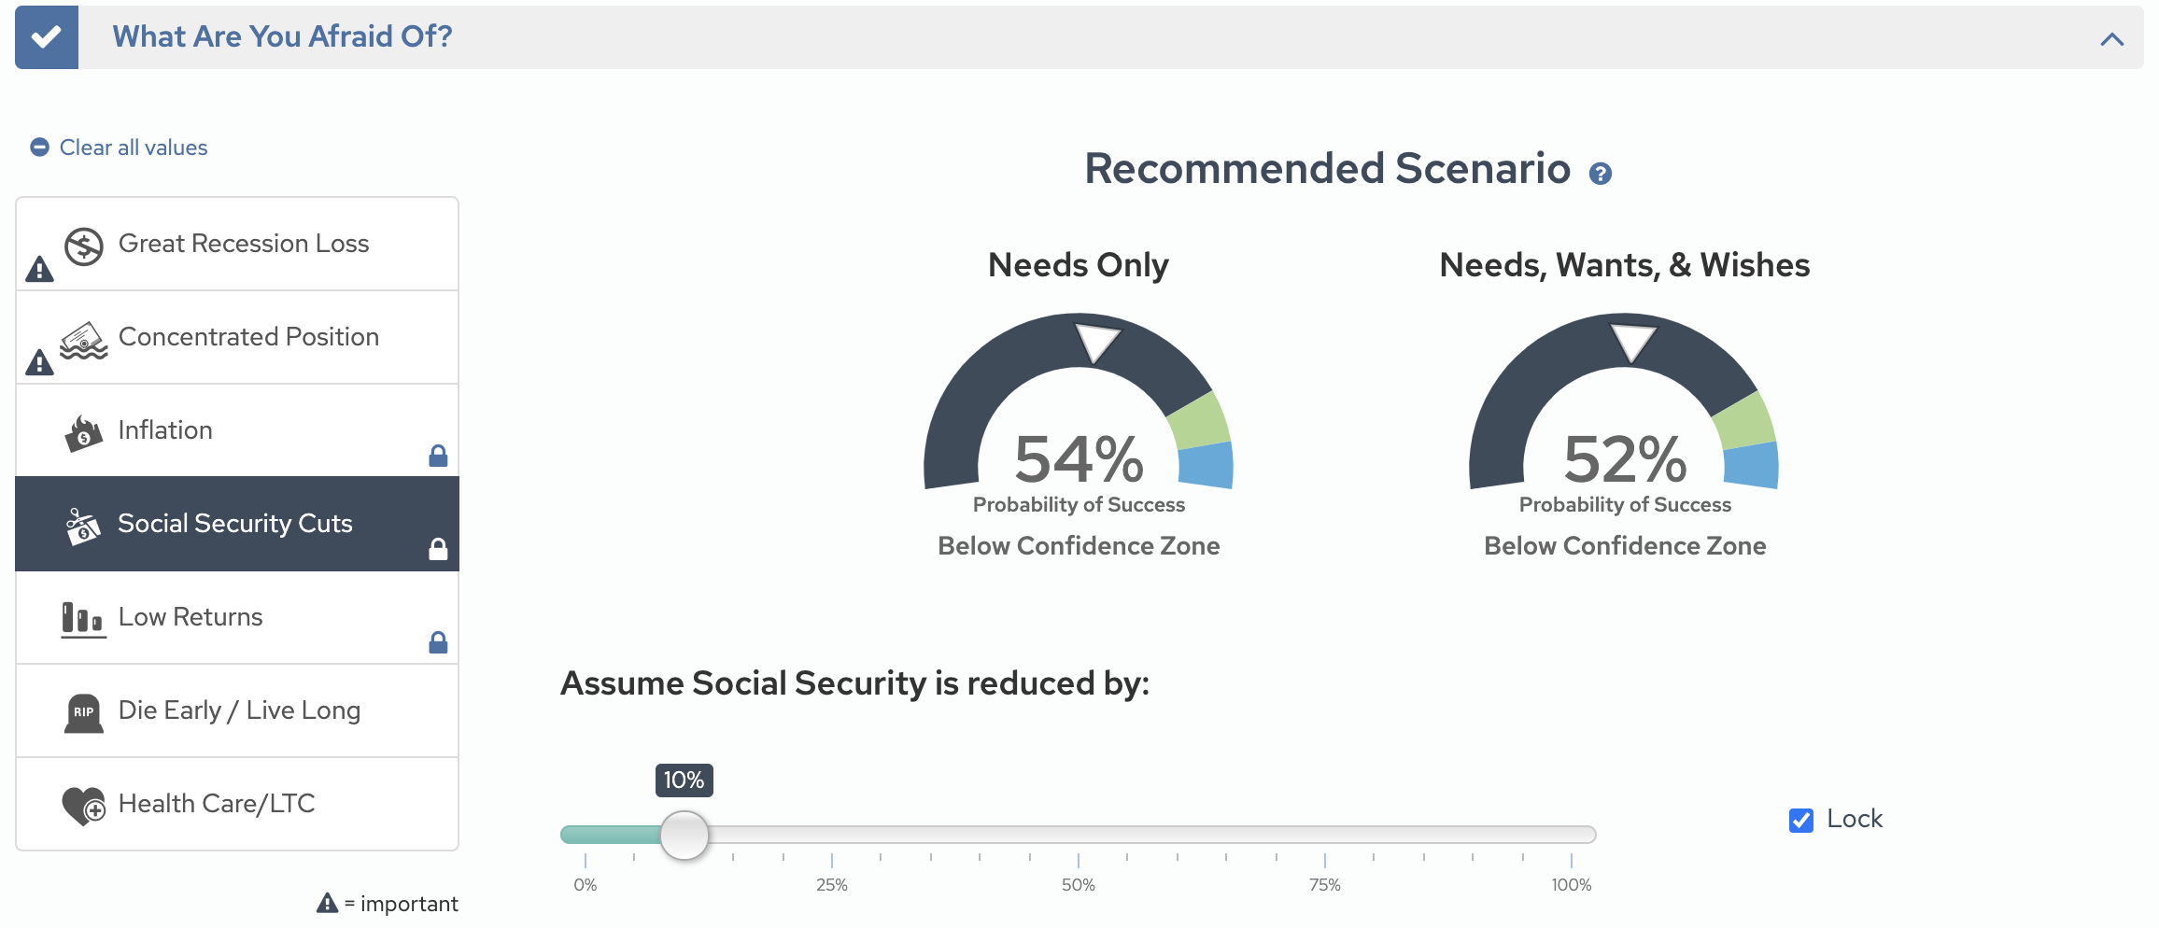
Task: Open the Great Recession Loss item
Action: 244,244
